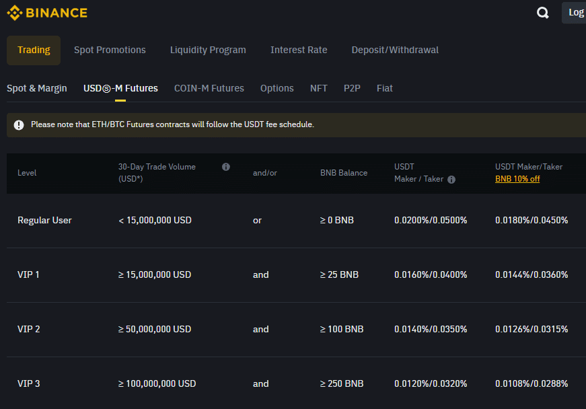
Task: Select the Trading tab
Action: 34,50
